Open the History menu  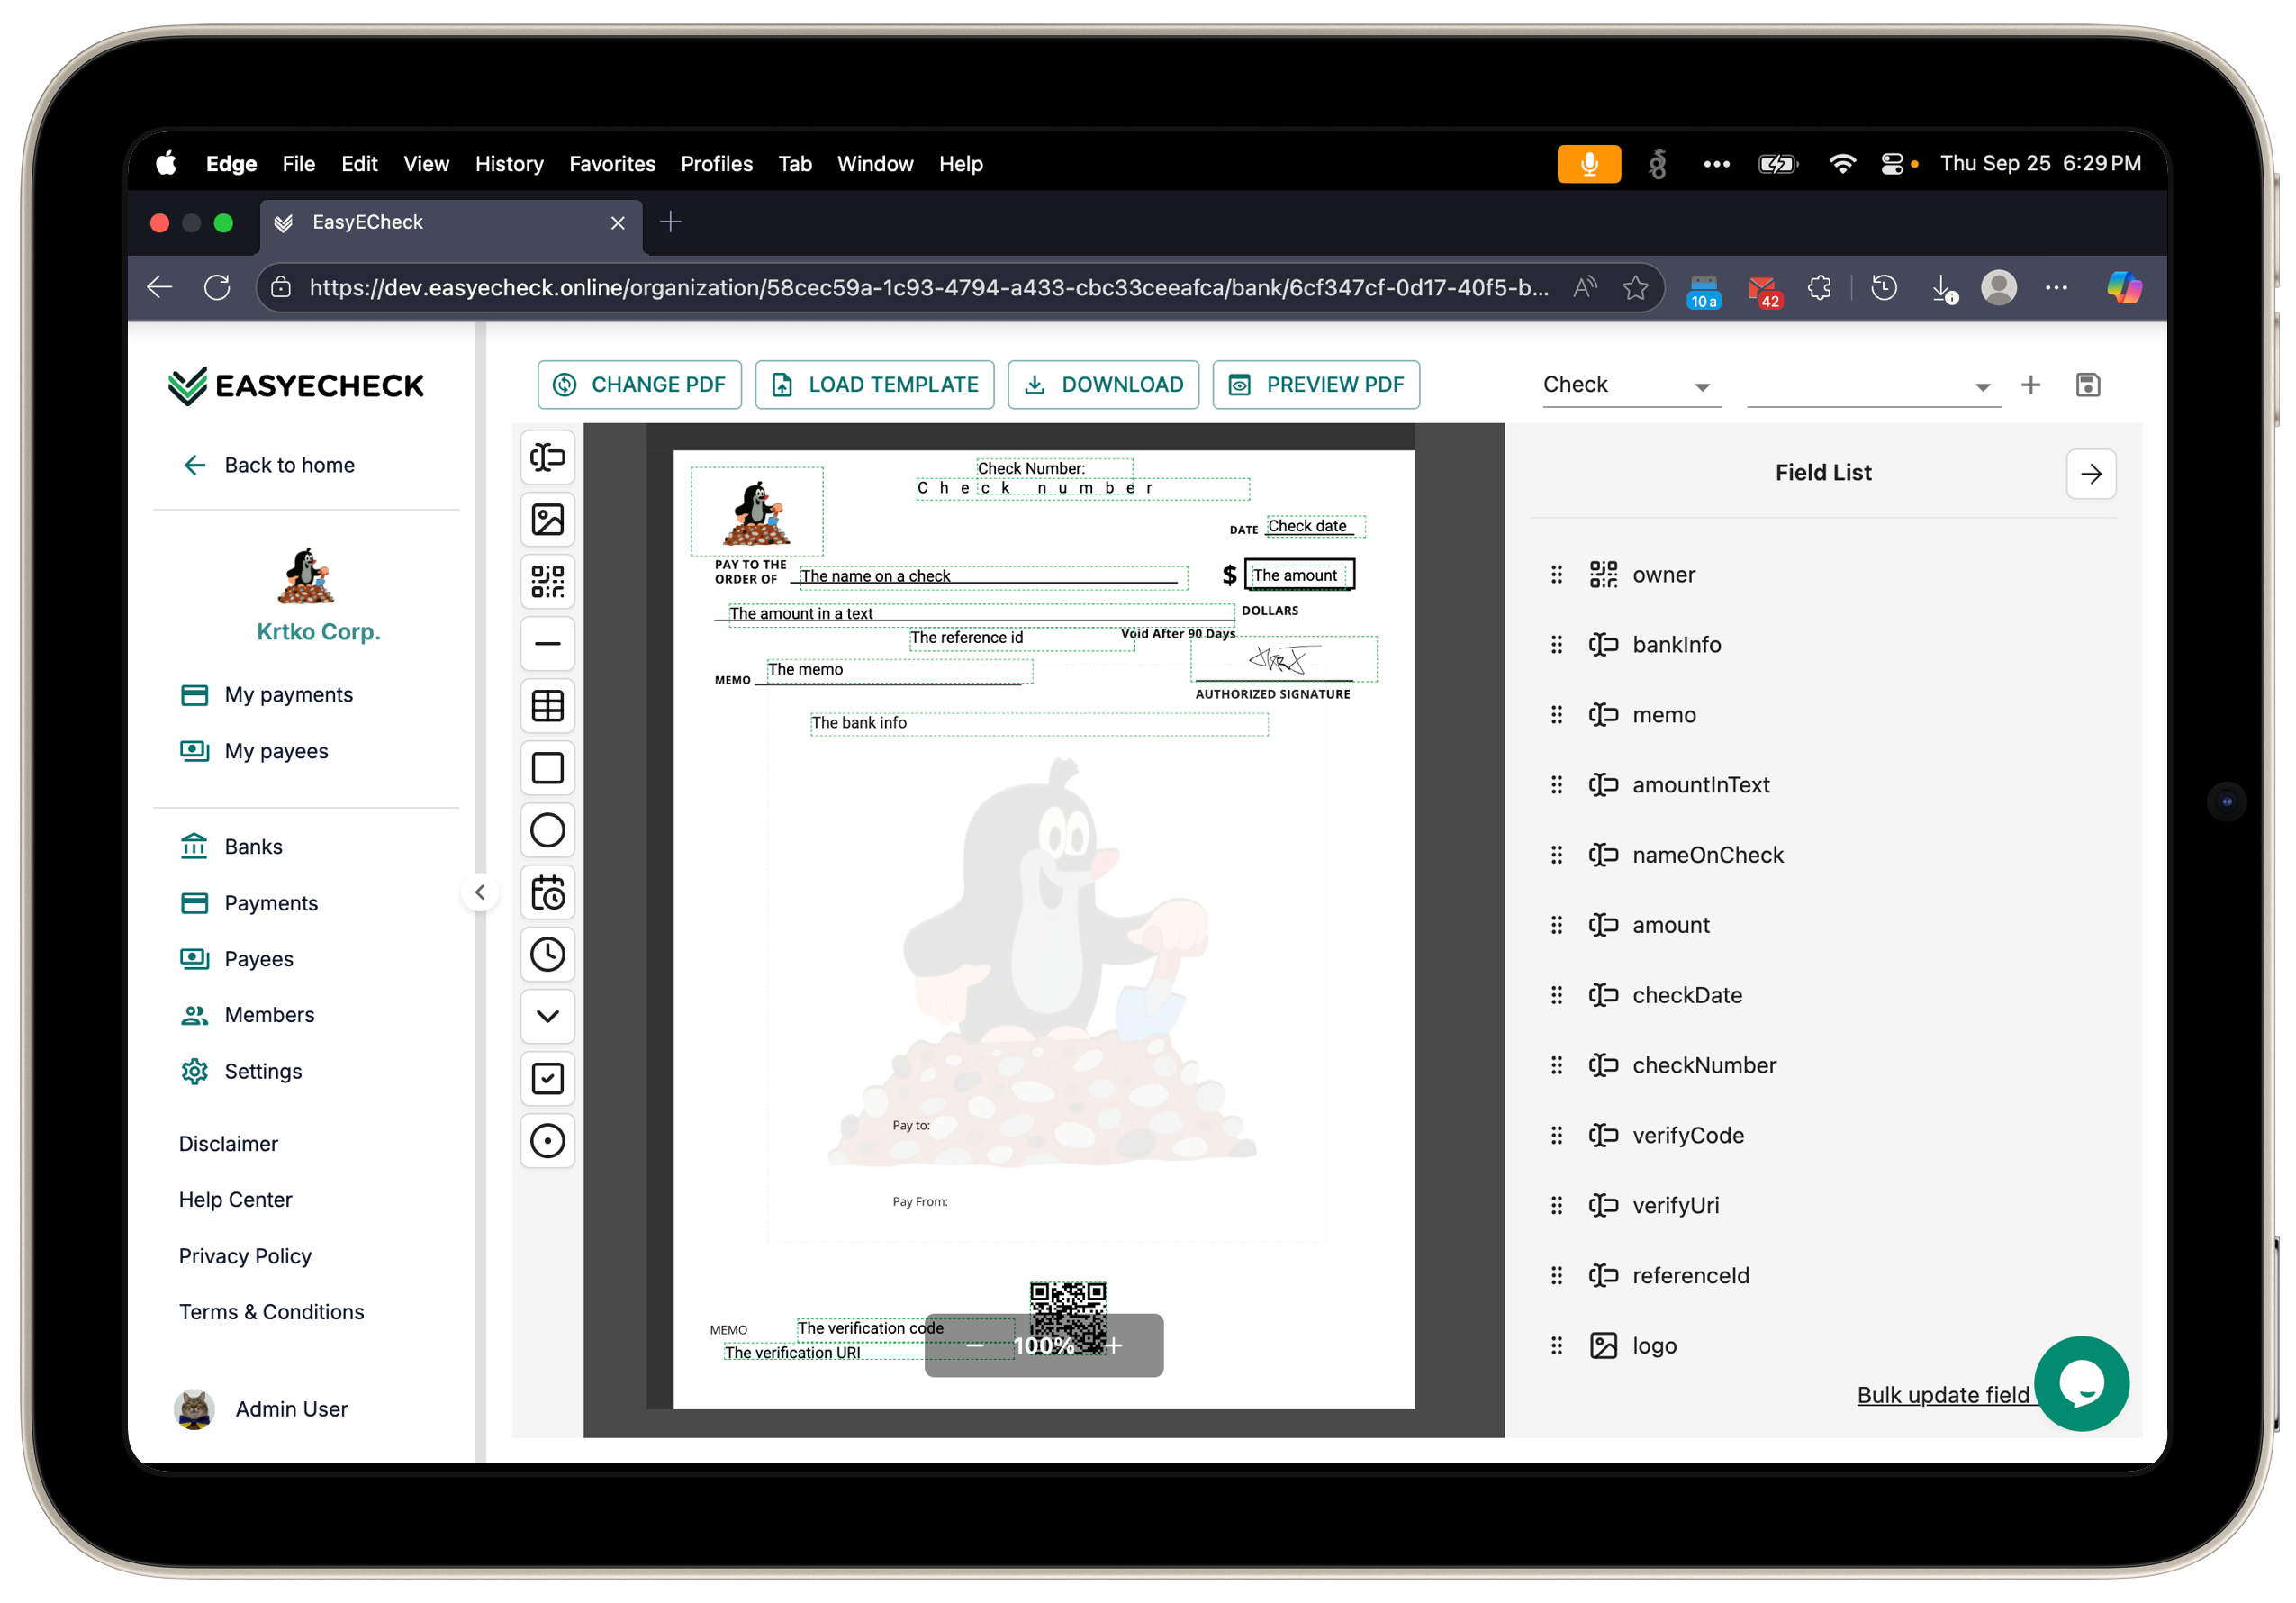[509, 164]
